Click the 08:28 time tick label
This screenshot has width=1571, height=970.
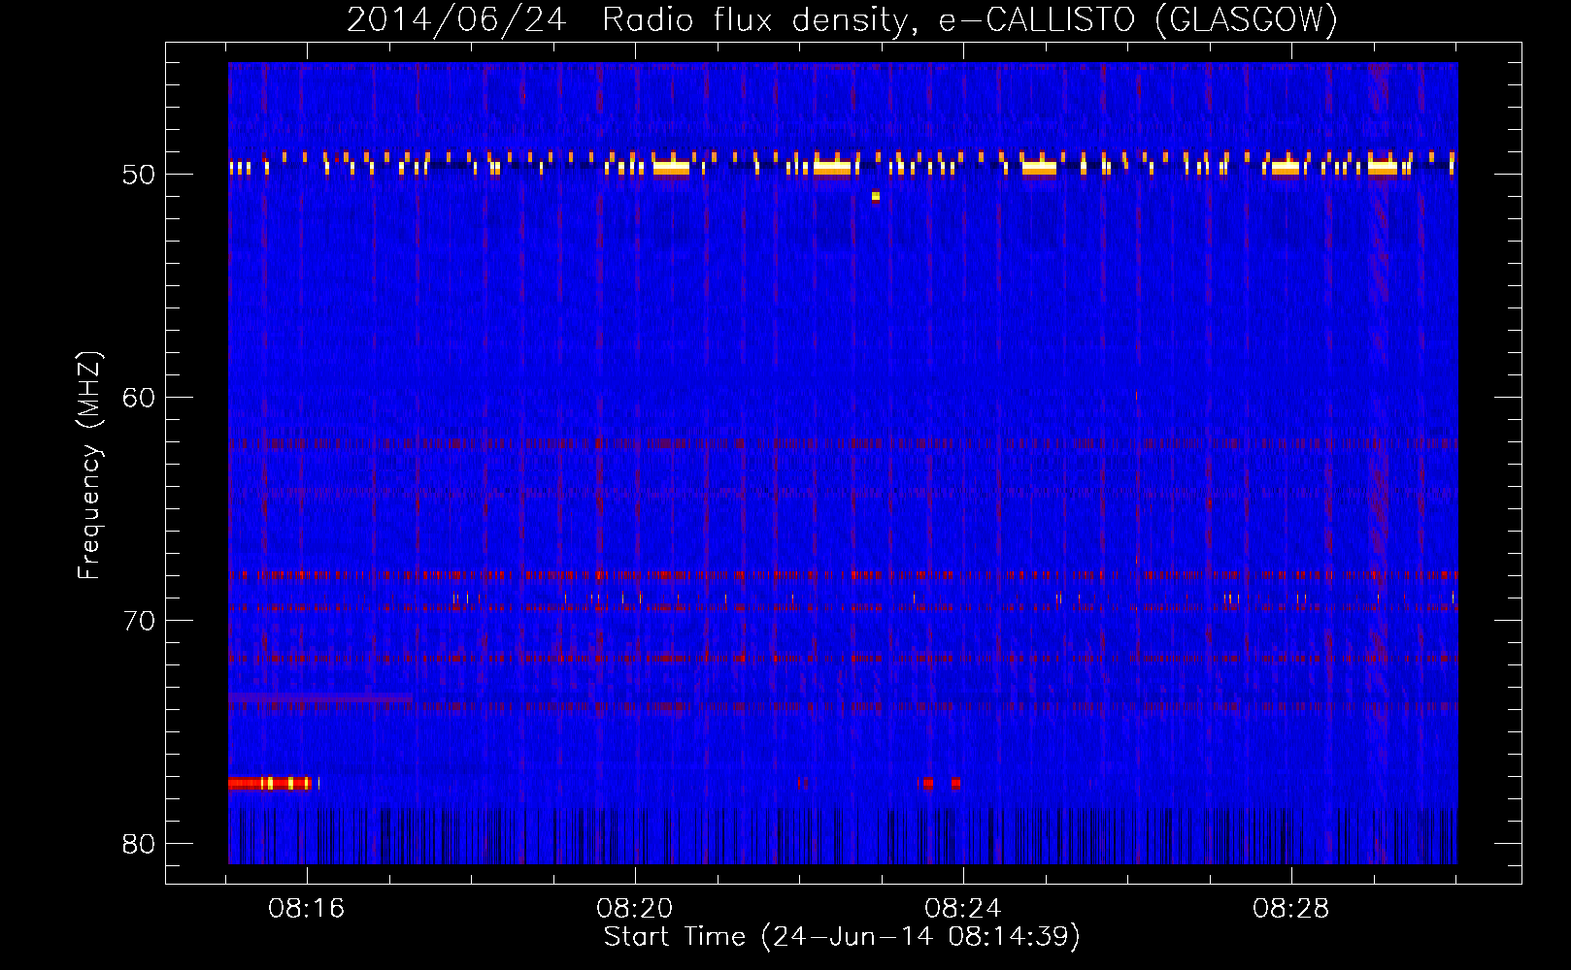click(1291, 909)
